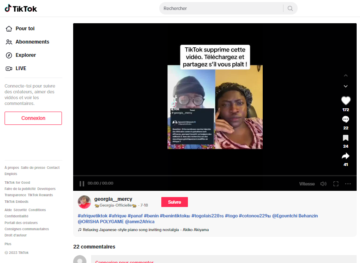
Task: Follow creator with Suivre button
Action: [175, 202]
